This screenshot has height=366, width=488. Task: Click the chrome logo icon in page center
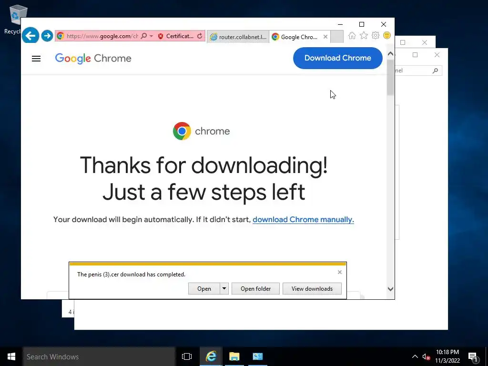182,131
